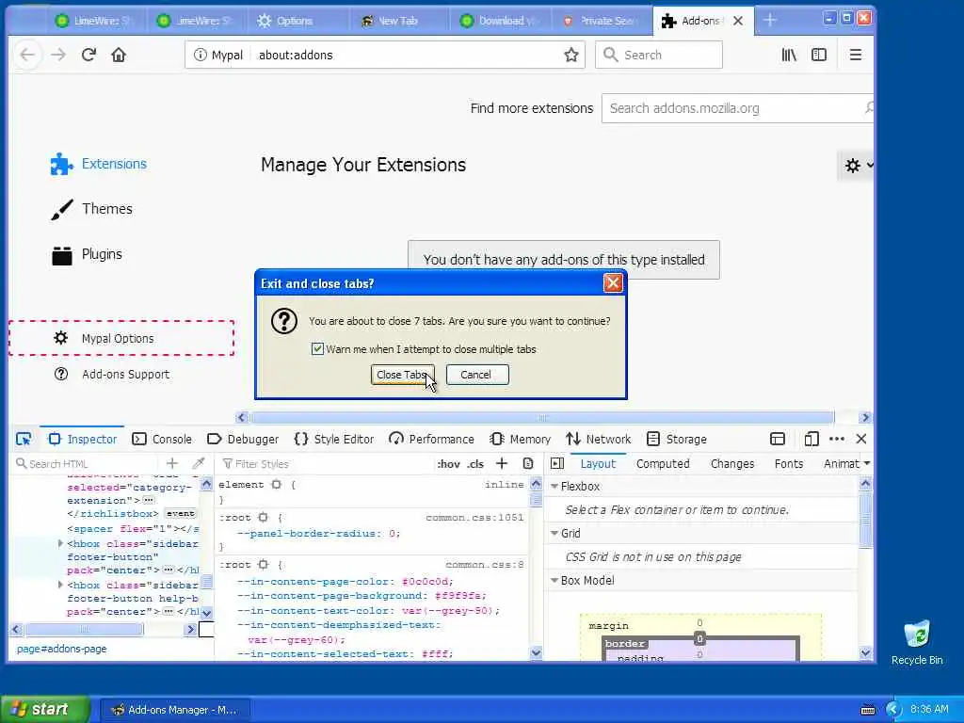Click the about:addons address bar
Image resolution: width=964 pixels, height=723 pixels.
[406, 55]
